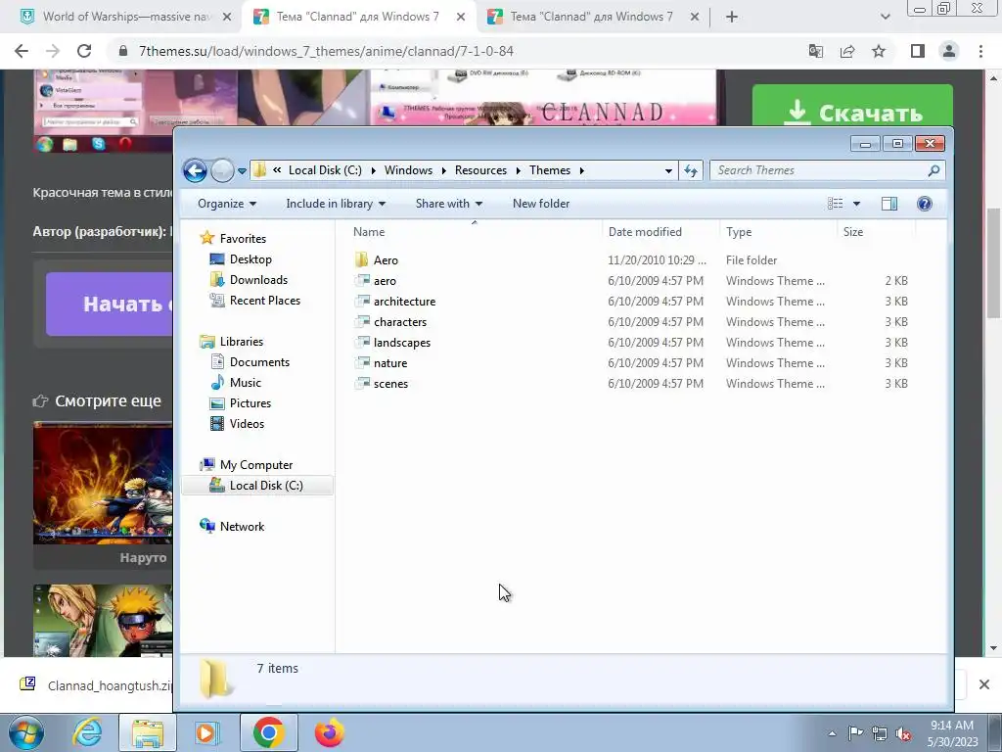Screen dimensions: 1002x752
Task: Open Desktop in Favorites
Action: pos(250,258)
